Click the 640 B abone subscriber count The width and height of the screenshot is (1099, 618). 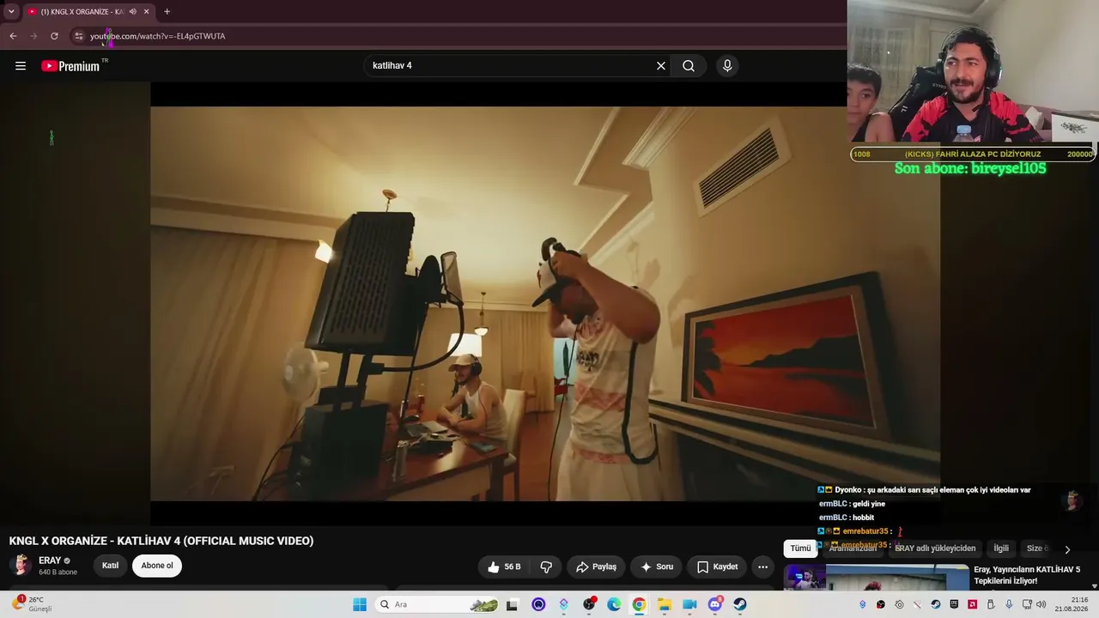click(x=58, y=573)
